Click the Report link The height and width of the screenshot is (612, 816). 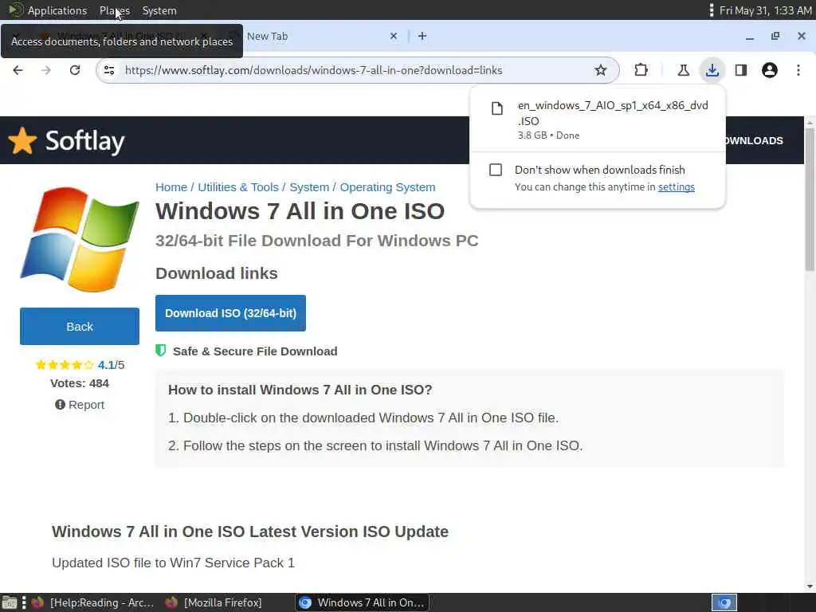pos(80,404)
